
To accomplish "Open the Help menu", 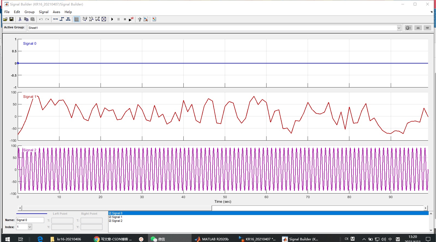I will click(x=68, y=12).
